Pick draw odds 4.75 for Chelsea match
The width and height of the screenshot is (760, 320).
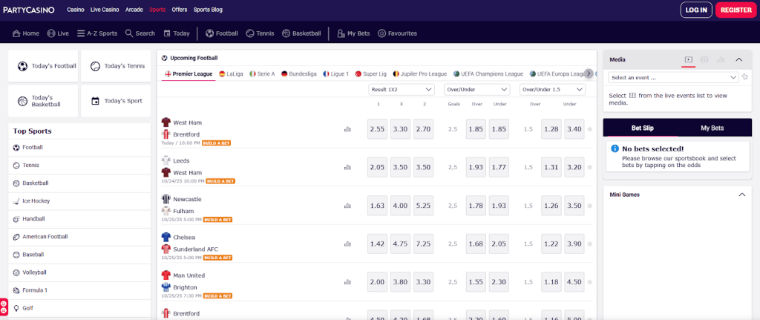coord(400,244)
